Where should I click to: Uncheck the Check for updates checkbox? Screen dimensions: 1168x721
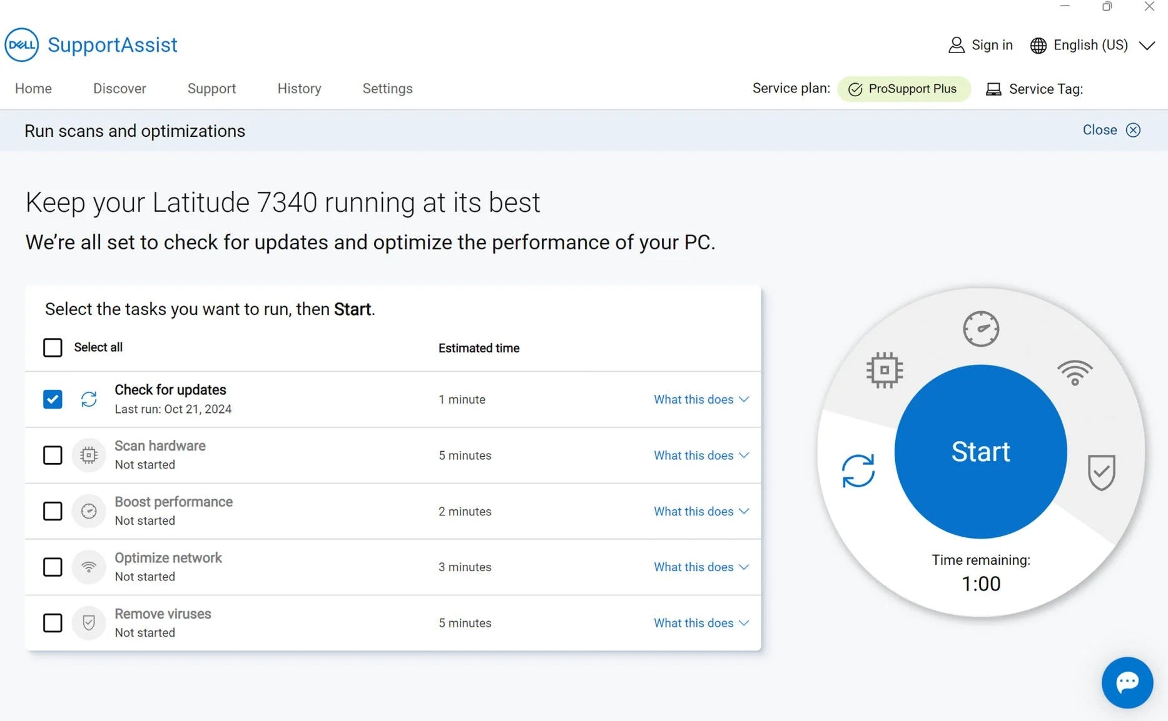[x=53, y=399]
